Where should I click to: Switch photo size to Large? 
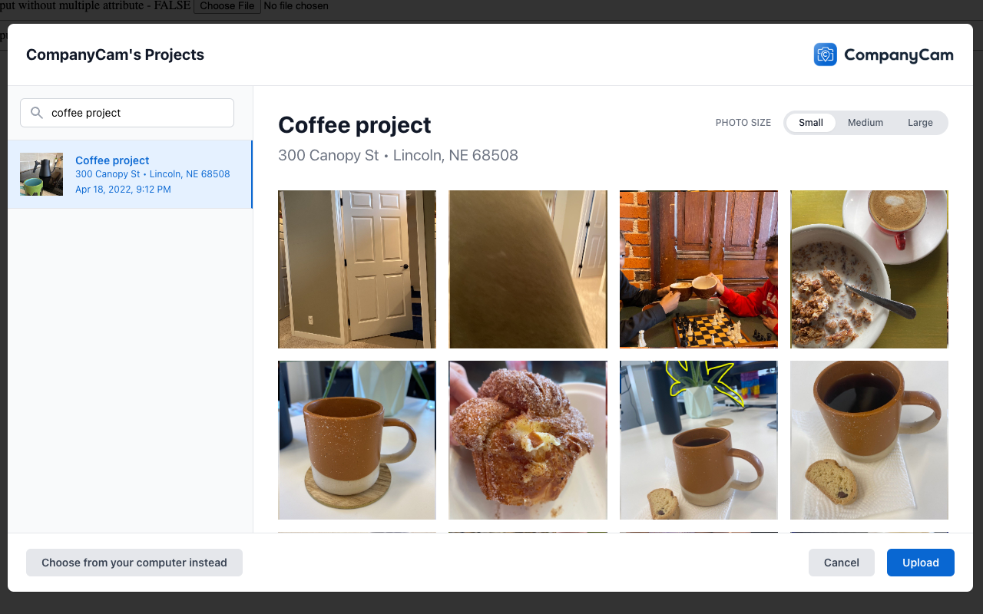[x=920, y=122]
